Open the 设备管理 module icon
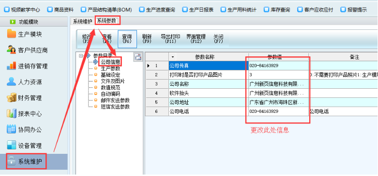 pyautogui.click(x=12, y=145)
